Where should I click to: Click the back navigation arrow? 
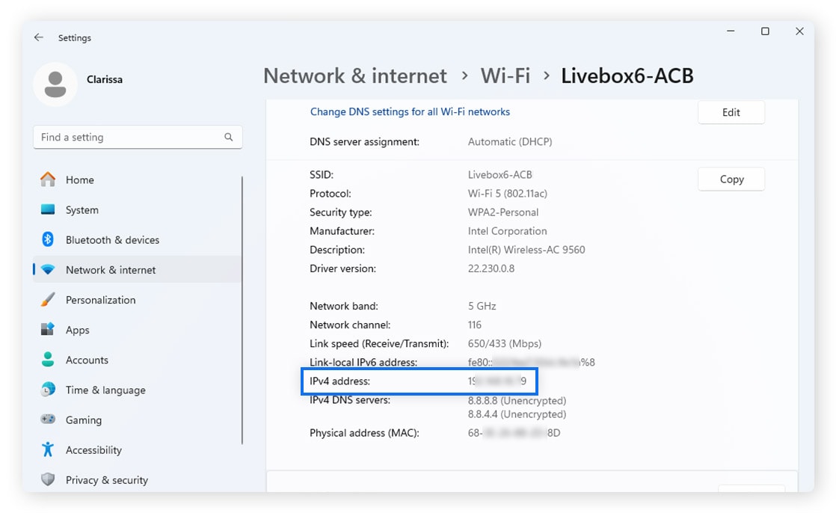pyautogui.click(x=38, y=37)
